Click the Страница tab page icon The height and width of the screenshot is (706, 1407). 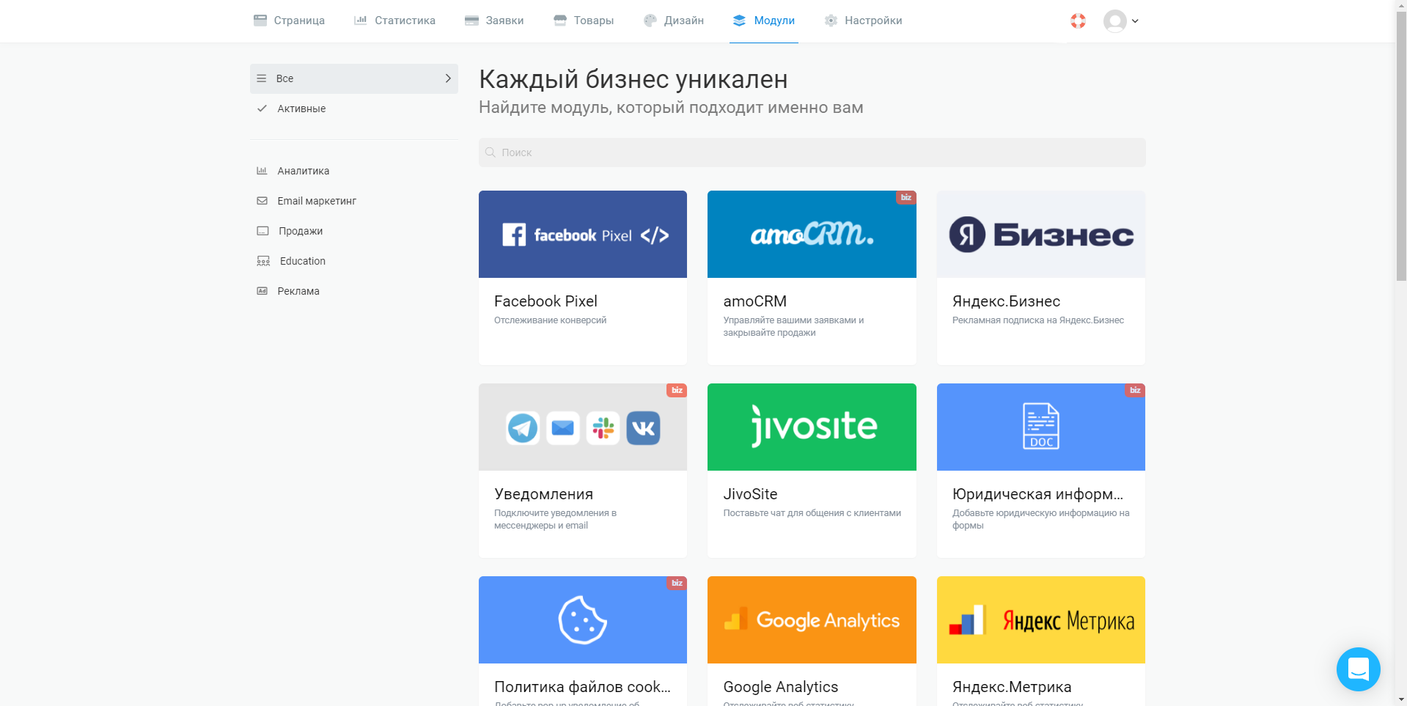click(x=260, y=21)
